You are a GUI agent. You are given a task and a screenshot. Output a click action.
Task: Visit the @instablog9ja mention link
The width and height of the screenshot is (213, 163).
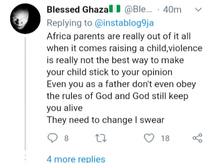(124, 23)
